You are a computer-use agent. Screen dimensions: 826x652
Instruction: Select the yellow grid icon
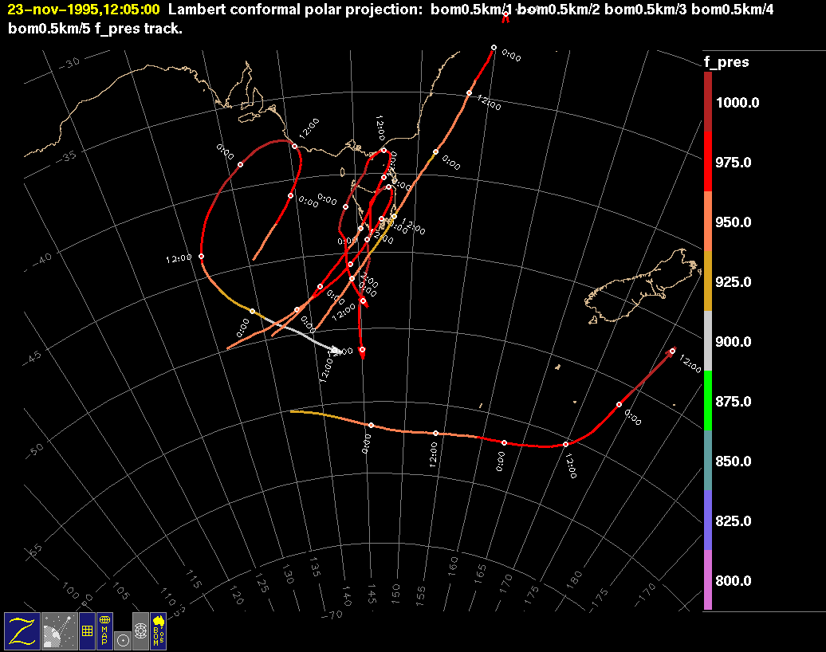[86, 630]
